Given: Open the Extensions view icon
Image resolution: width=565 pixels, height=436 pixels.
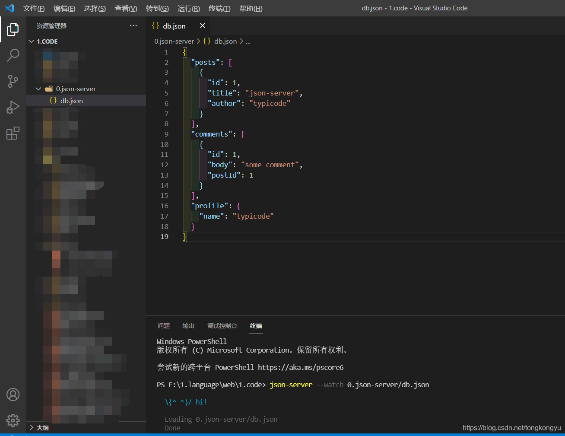Looking at the screenshot, I should (x=13, y=133).
